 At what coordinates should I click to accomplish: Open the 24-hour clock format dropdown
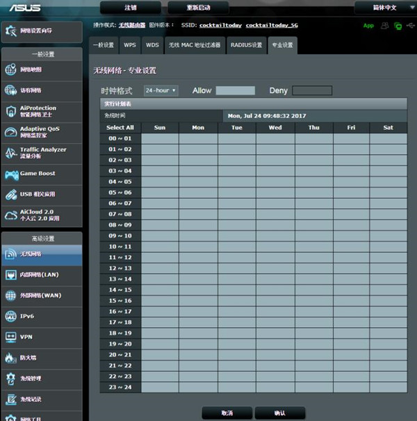click(x=161, y=90)
